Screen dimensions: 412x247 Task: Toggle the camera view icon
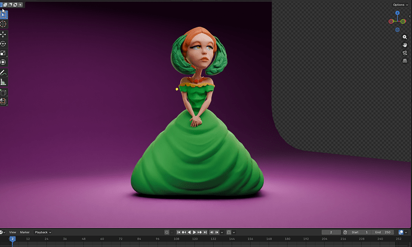[x=405, y=53]
